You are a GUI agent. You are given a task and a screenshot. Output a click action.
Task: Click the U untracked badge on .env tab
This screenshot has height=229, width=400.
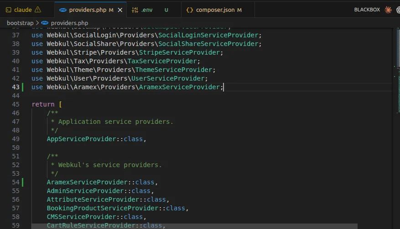tap(166, 10)
